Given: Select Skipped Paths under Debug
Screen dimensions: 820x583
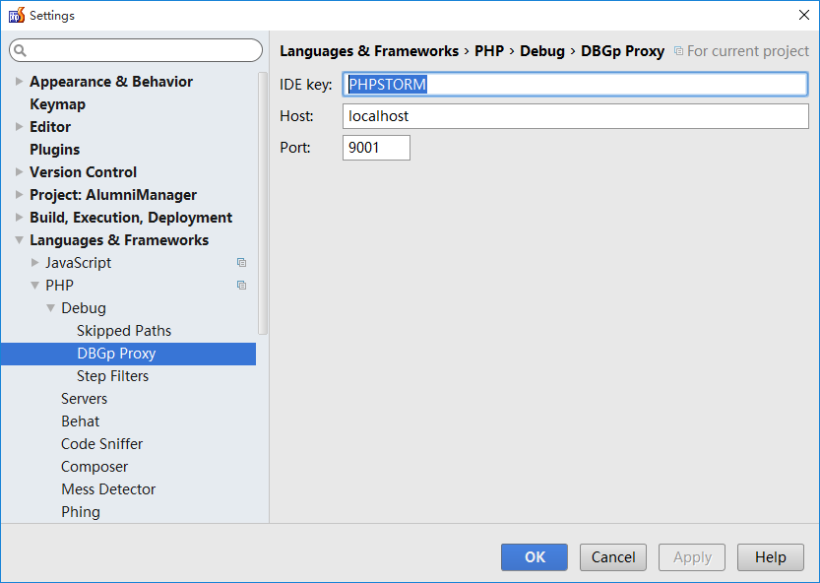Looking at the screenshot, I should [124, 331].
